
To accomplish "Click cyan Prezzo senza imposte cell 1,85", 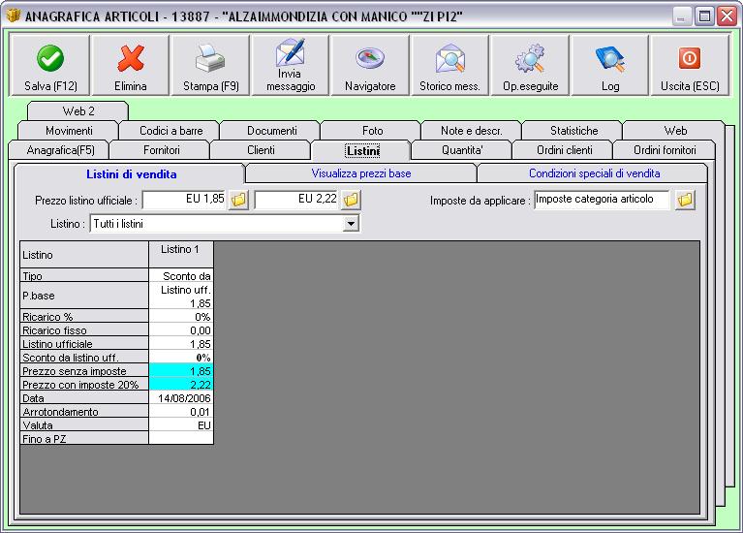I will pos(180,370).
